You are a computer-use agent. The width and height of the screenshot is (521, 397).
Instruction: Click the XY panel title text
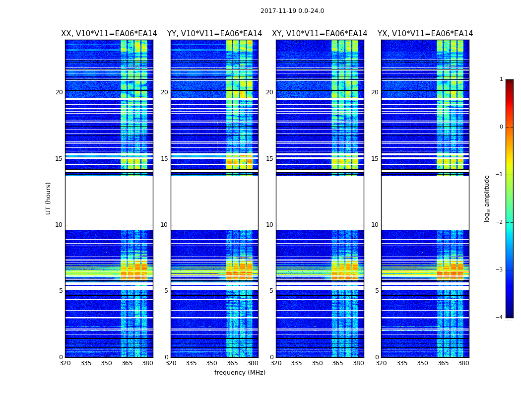(320, 34)
